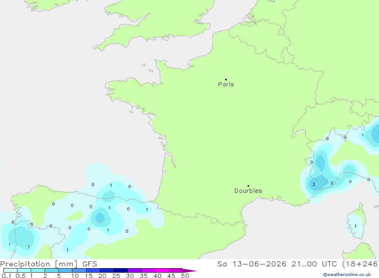Click the map precipitation value '3' in southeast France
Image resolution: width=379 pixels, height=278 pixels.
[313, 184]
